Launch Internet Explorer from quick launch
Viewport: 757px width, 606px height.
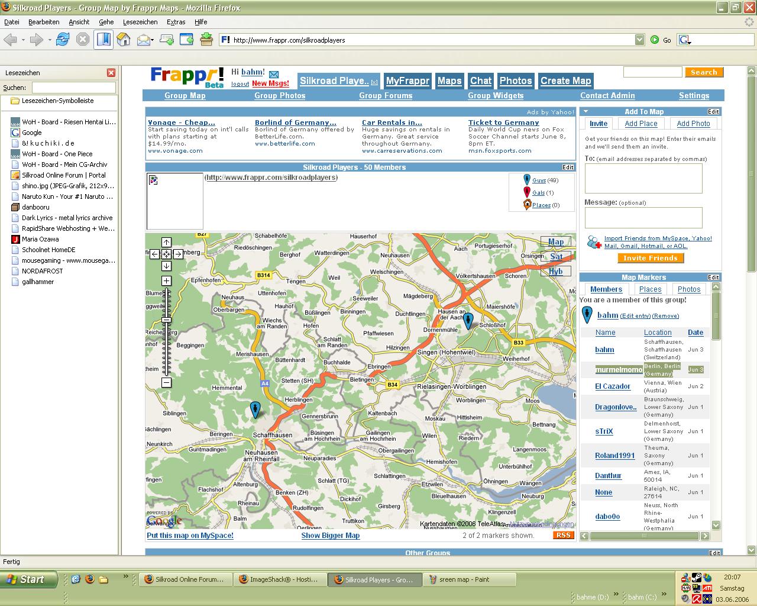76,579
